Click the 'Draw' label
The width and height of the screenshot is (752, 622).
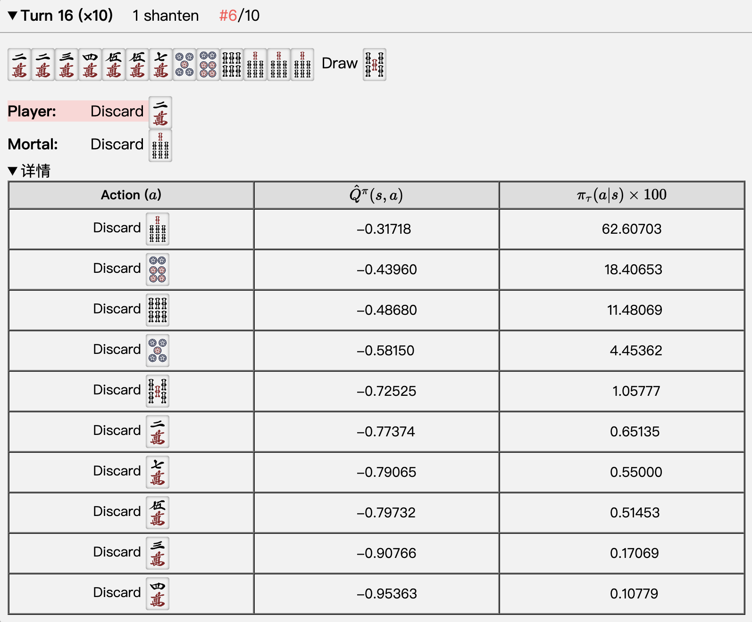(340, 63)
